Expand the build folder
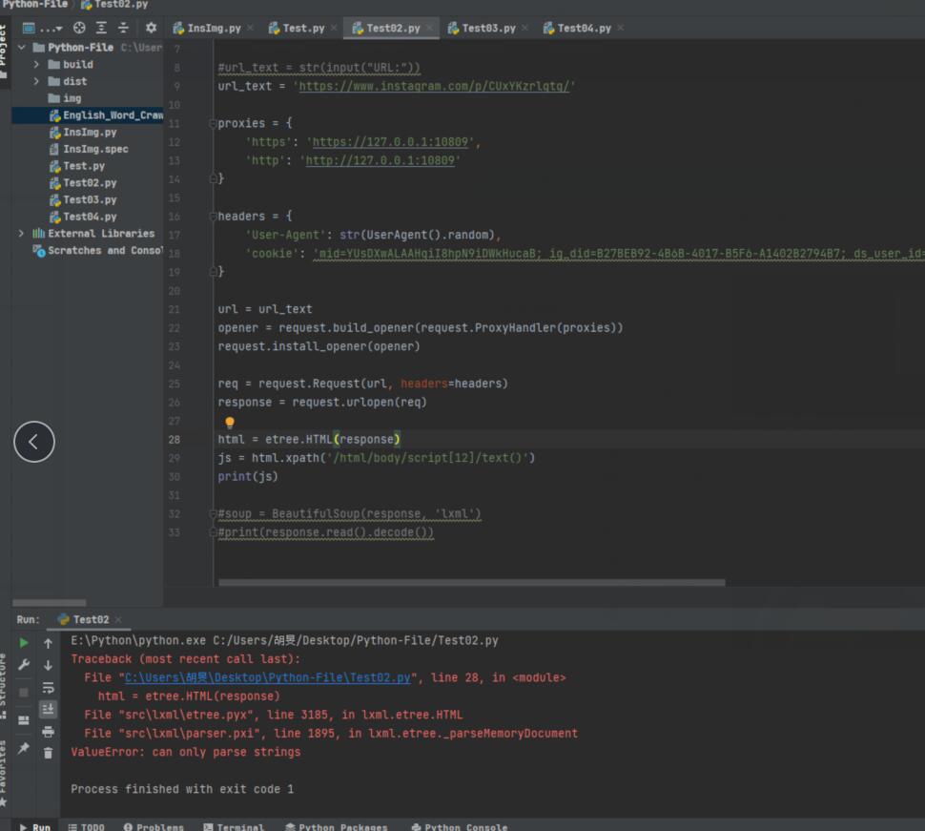 point(37,65)
